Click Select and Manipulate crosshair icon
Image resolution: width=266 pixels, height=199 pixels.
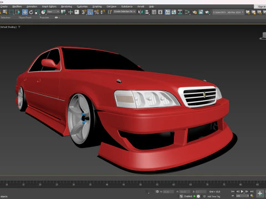coord(70,12)
